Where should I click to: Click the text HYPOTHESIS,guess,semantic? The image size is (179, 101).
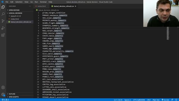point(55,56)
